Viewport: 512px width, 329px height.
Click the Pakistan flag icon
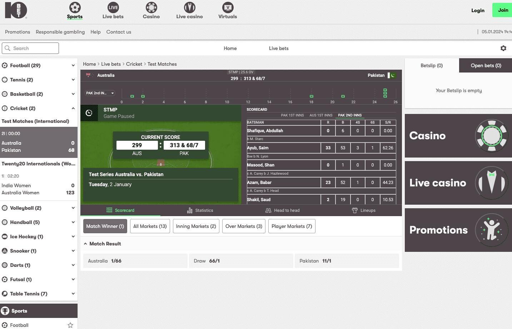392,75
